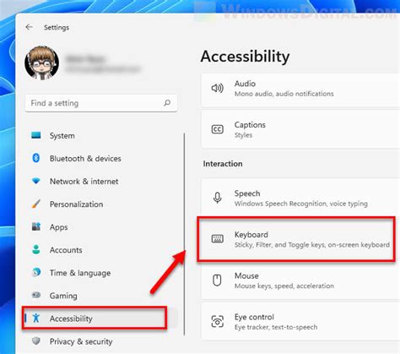This screenshot has width=400, height=354.
Task: Open Network & internet category
Action: point(101,181)
